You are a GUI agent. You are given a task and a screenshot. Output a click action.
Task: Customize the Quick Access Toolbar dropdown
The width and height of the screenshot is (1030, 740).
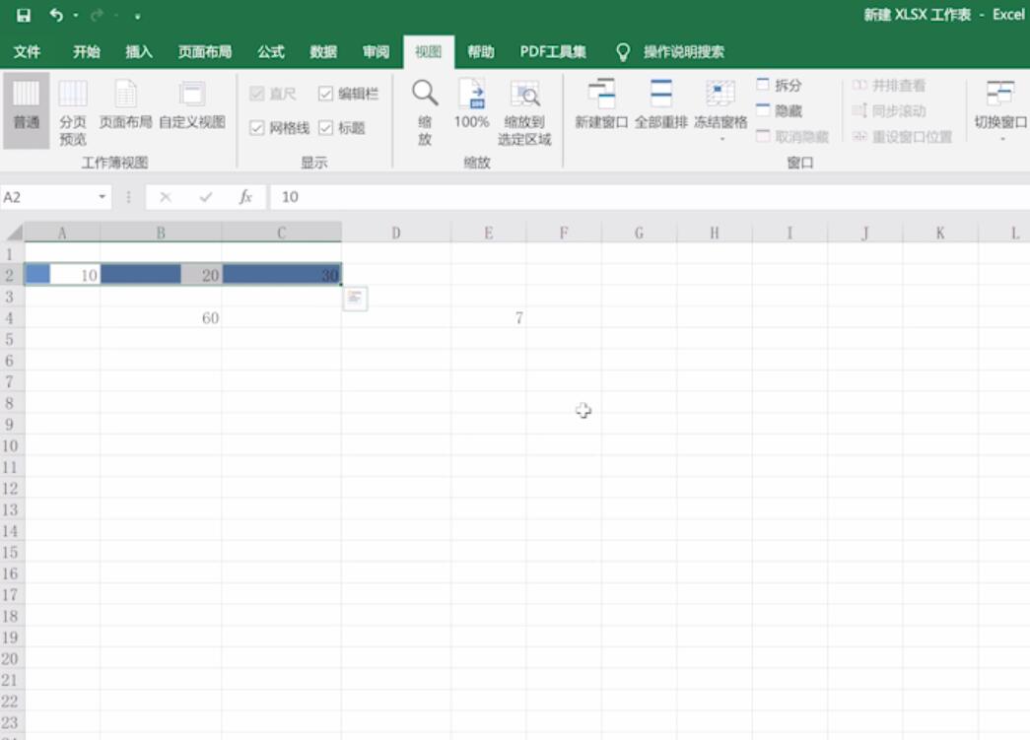pos(137,16)
